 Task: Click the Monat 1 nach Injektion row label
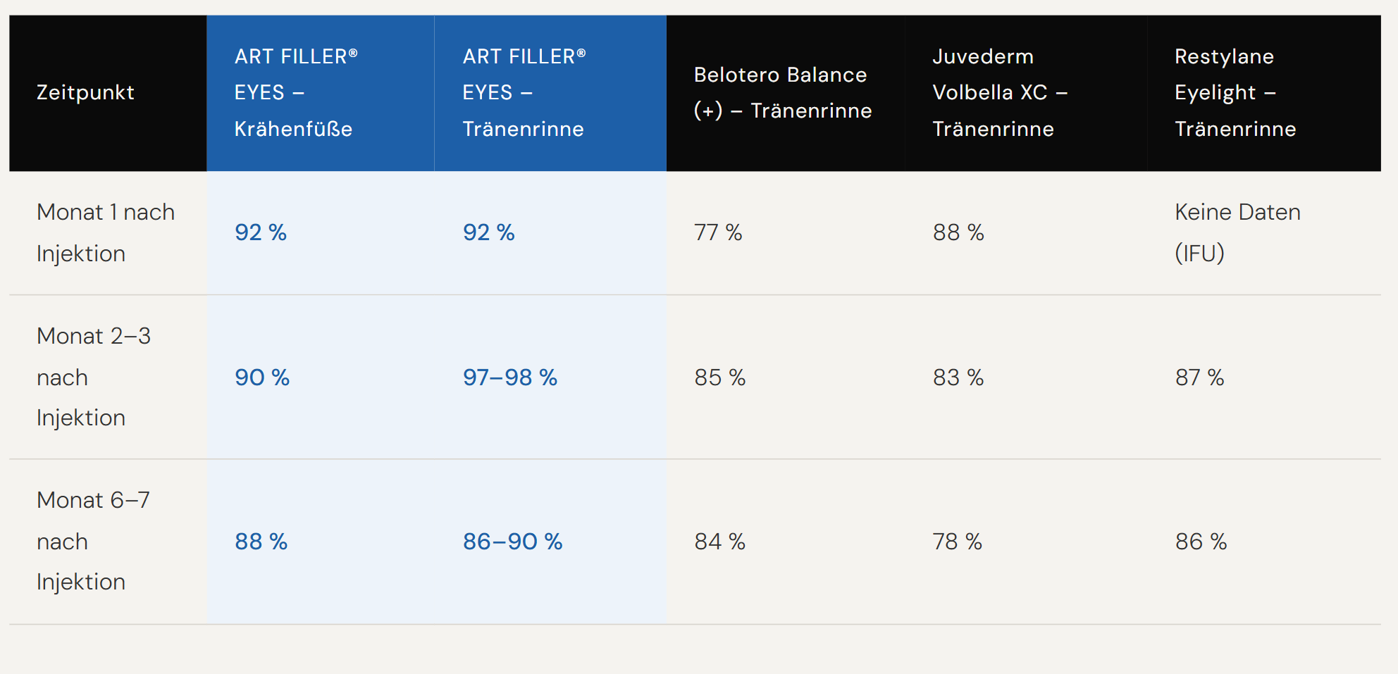click(106, 232)
